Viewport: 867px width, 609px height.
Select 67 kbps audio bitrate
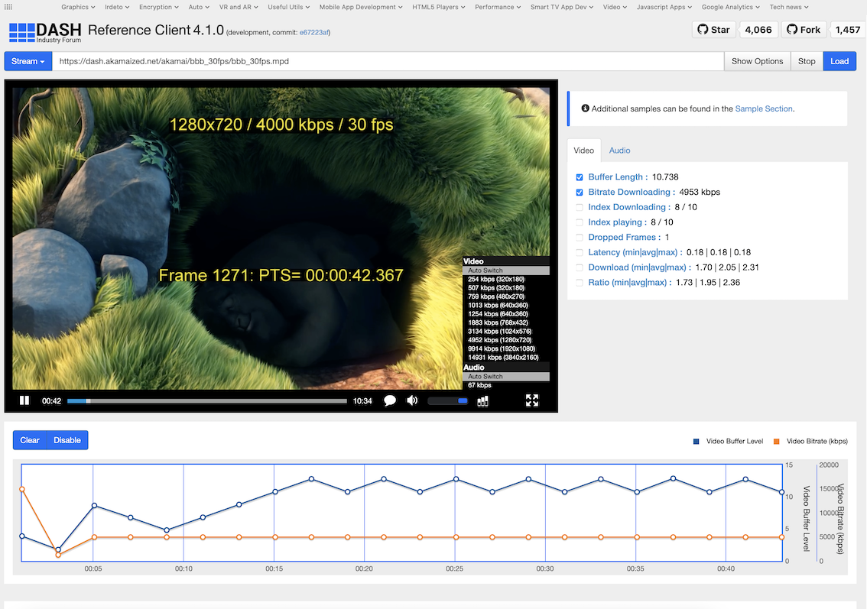point(506,385)
